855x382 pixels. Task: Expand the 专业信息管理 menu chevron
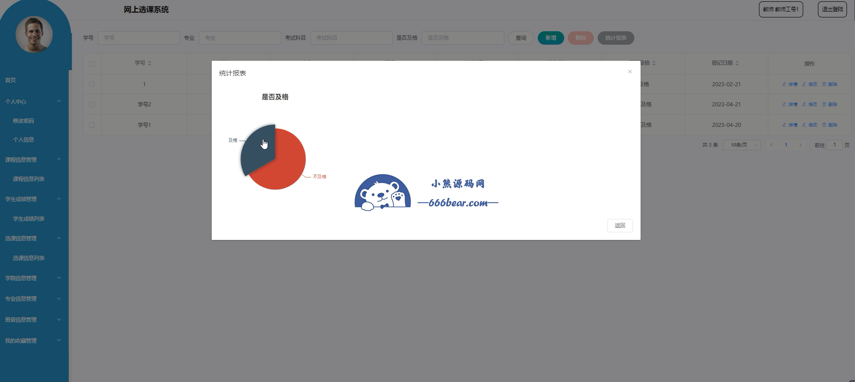[59, 298]
